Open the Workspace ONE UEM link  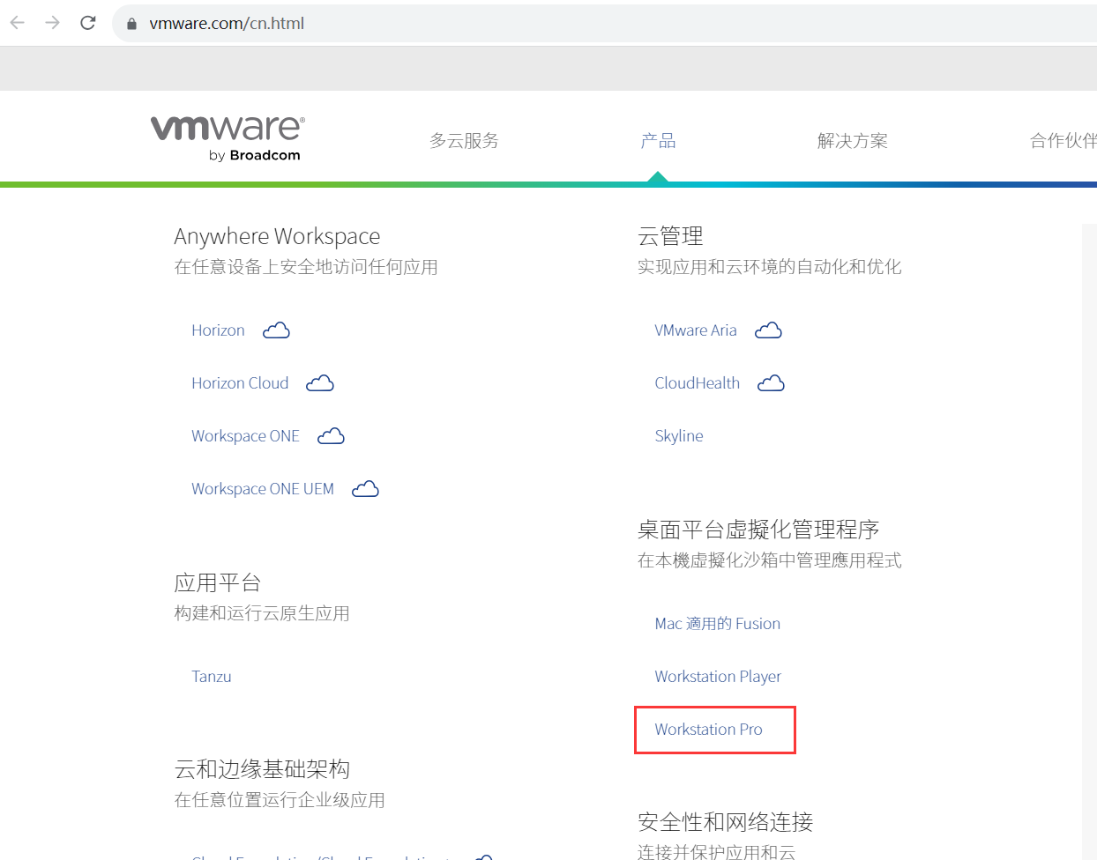(263, 489)
